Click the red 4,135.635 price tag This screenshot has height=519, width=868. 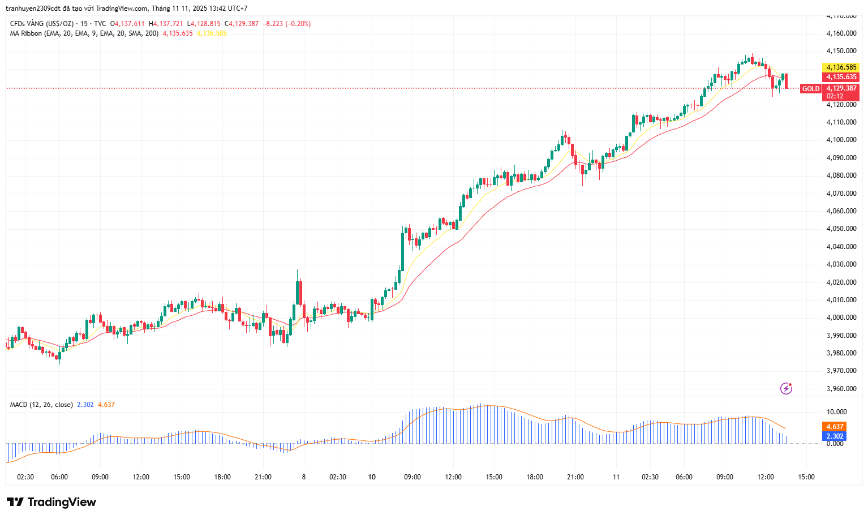[x=841, y=77]
